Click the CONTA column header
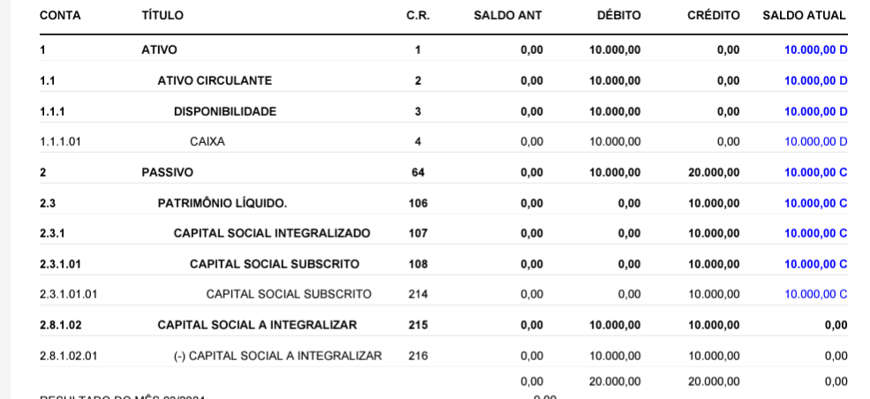 coord(60,16)
